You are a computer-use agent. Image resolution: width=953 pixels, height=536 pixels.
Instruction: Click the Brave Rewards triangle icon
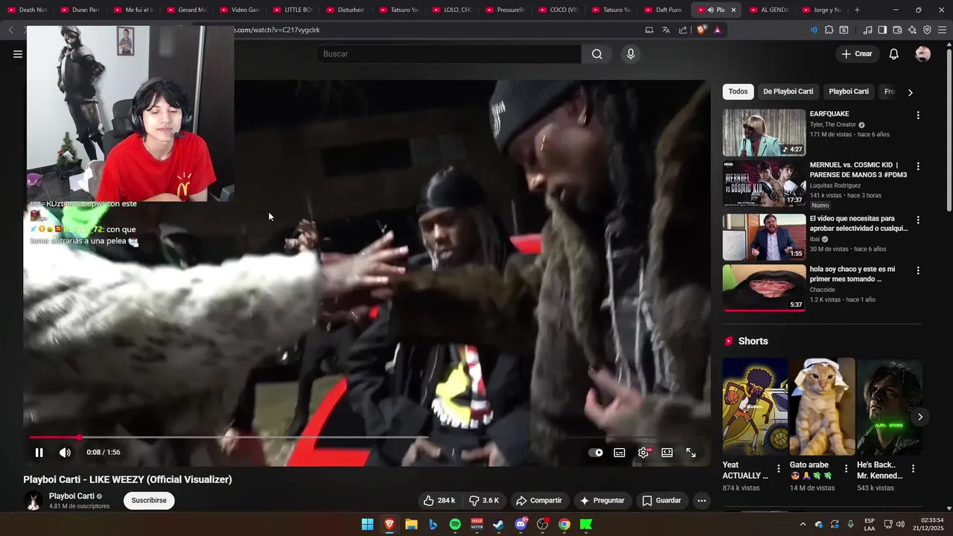click(717, 30)
